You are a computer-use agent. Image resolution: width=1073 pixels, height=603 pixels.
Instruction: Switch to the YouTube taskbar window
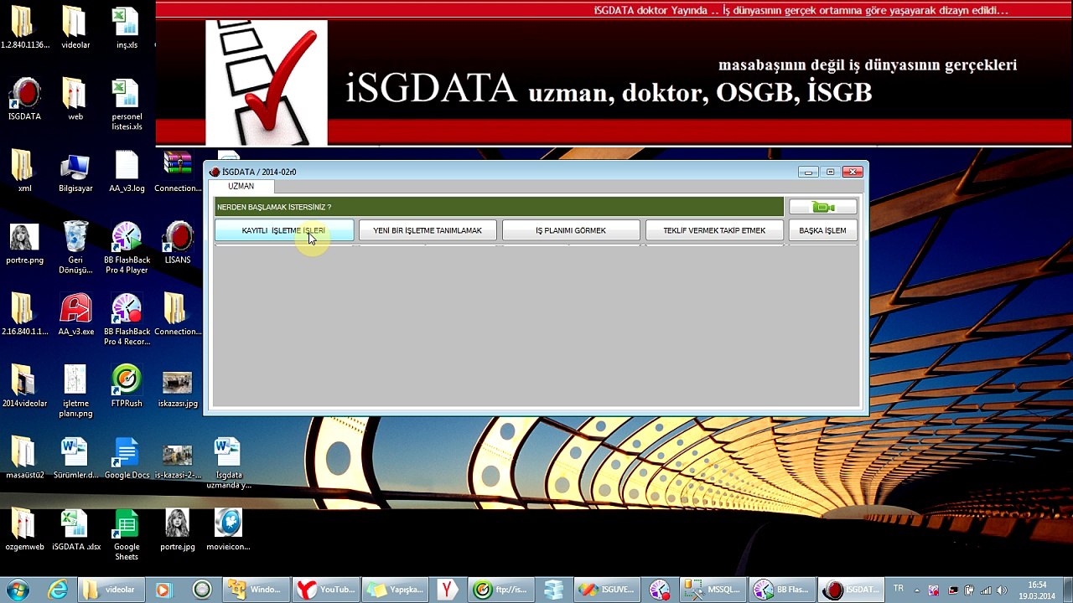tap(325, 590)
